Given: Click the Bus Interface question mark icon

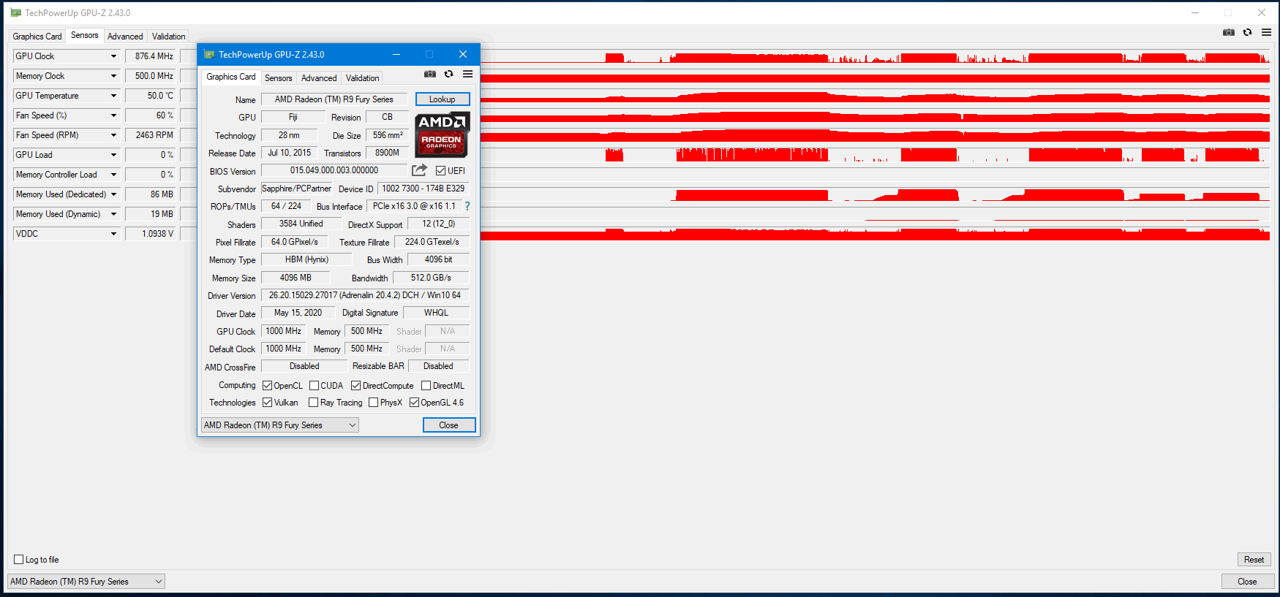Looking at the screenshot, I should point(467,206).
